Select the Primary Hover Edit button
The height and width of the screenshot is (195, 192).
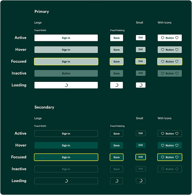click(141, 49)
